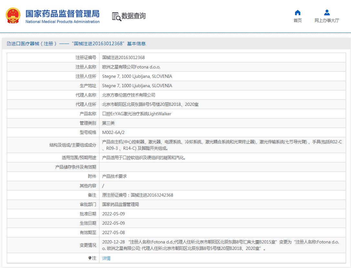Open the 数据查询 magnifier document icon
This screenshot has height=268, width=351.
(x=116, y=16)
